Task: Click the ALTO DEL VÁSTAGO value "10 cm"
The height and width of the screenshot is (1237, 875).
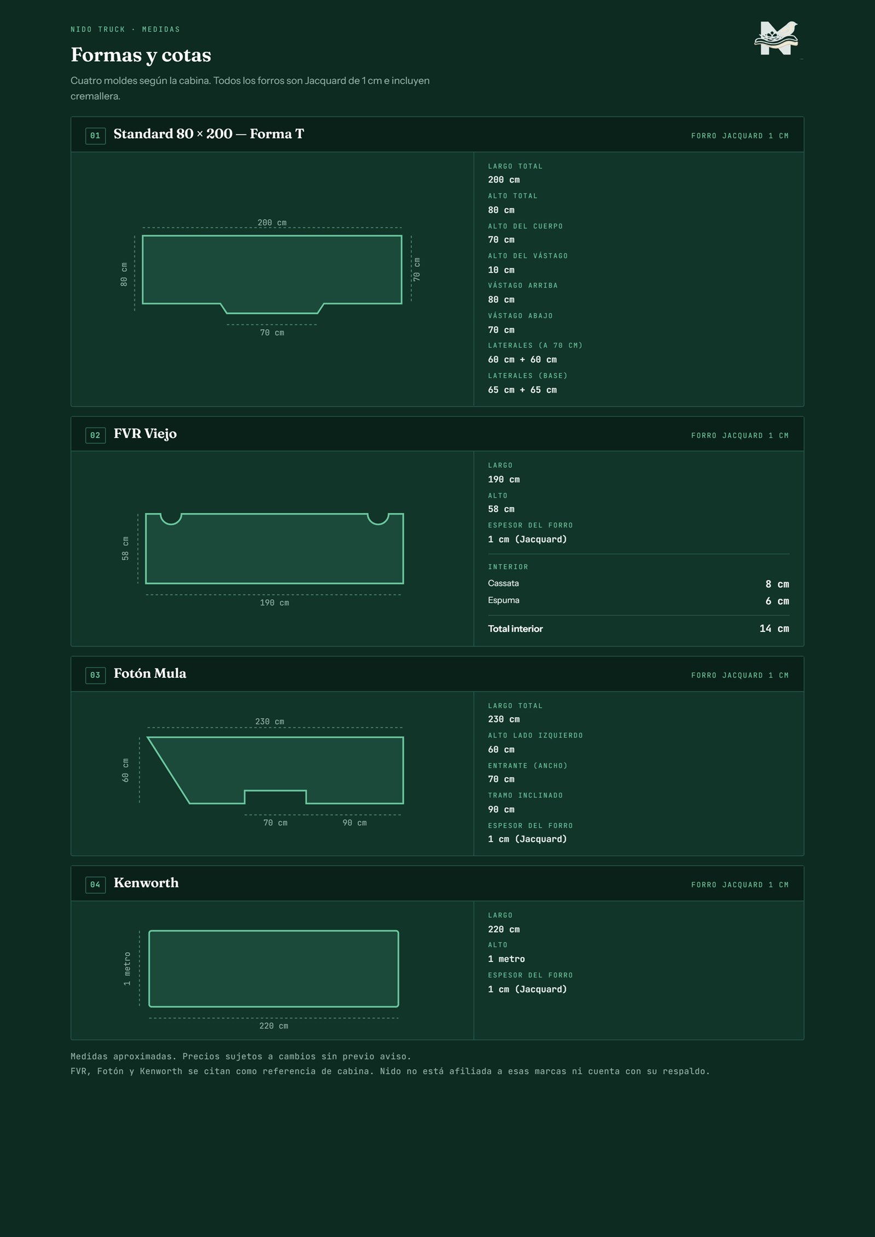Action: (501, 270)
